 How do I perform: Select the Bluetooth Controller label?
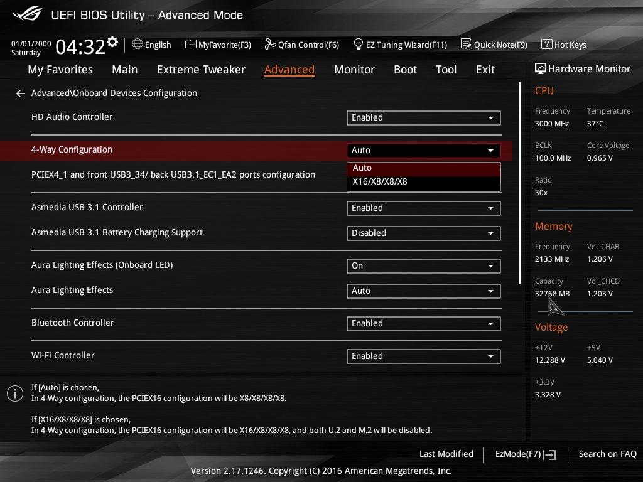(73, 323)
